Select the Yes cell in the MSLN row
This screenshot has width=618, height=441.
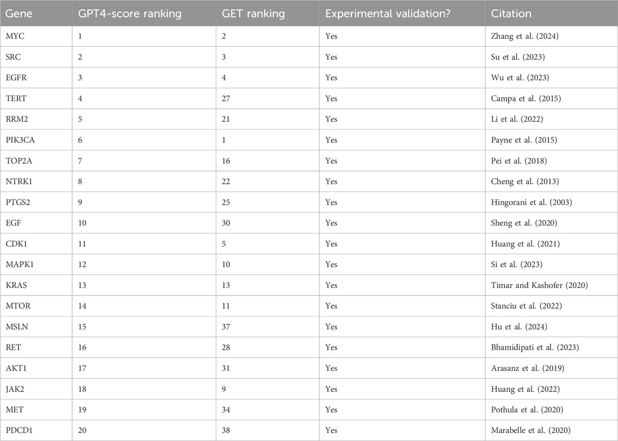click(x=331, y=327)
